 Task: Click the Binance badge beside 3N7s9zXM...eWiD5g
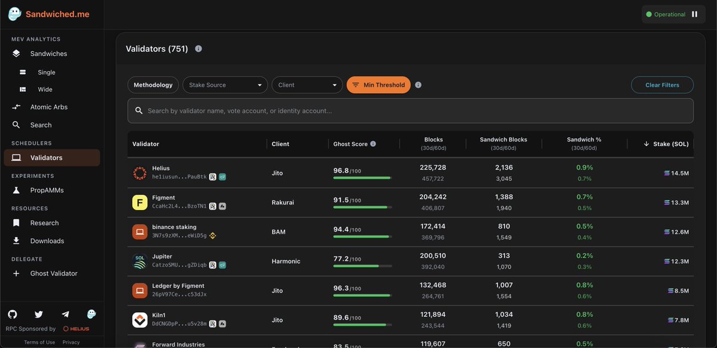point(212,236)
